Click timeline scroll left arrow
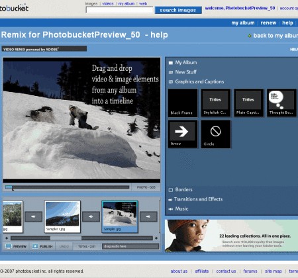This screenshot has width=298, height=278. point(7,238)
